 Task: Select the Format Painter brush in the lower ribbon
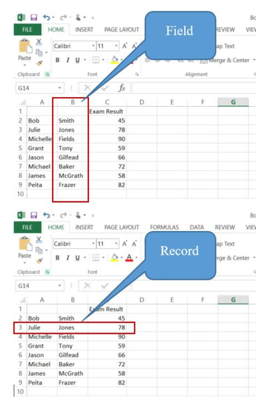click(40, 261)
